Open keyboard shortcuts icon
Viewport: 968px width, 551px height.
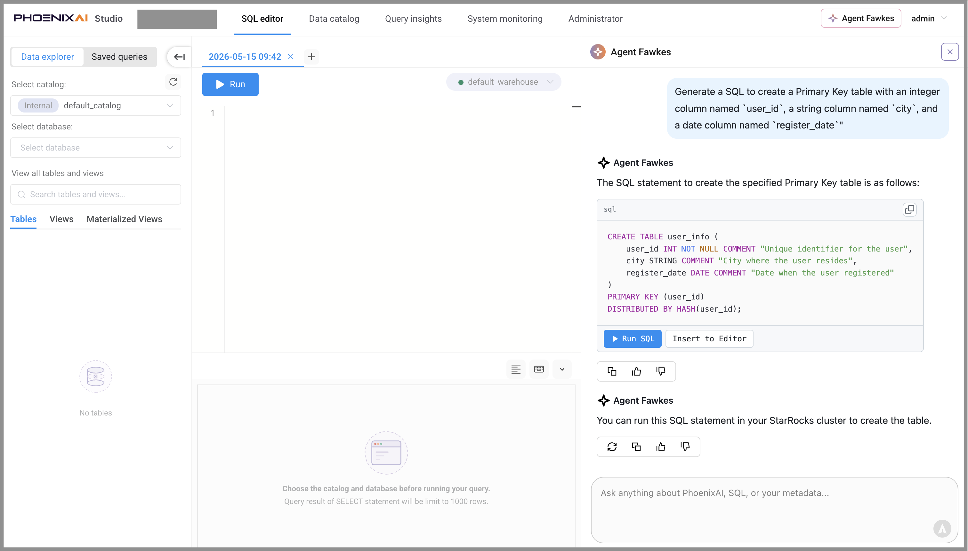[x=539, y=369]
